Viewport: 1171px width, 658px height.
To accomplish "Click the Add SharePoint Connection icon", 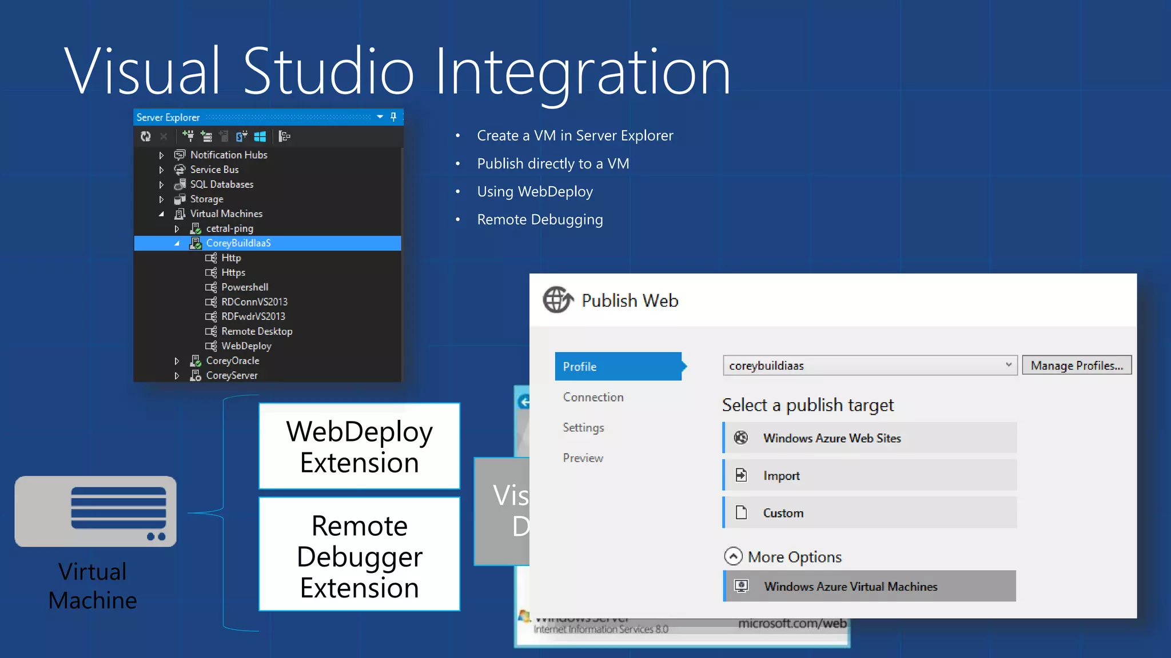I will (241, 136).
